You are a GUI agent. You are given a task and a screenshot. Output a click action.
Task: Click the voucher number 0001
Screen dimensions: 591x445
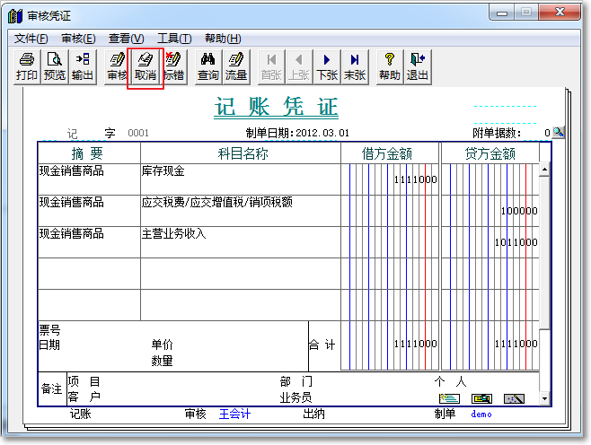click(x=138, y=133)
